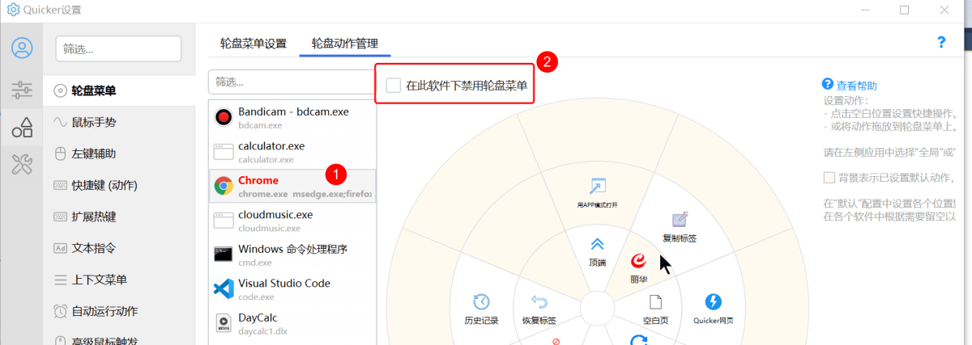Select the red Chrome entry name
972x345 pixels.
[x=258, y=180]
